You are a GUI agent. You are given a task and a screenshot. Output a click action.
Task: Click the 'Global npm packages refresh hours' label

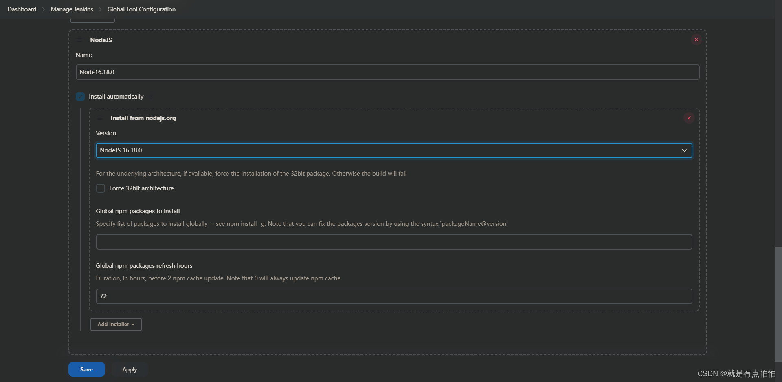click(x=144, y=266)
